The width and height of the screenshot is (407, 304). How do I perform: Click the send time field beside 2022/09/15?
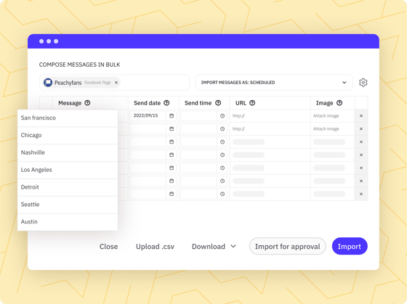pos(199,116)
